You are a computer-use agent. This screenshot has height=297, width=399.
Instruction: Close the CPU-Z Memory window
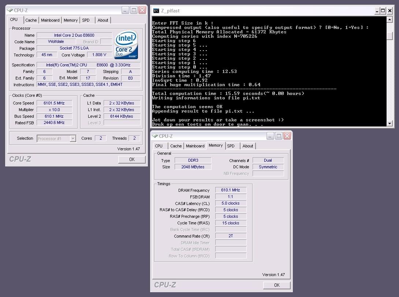click(x=287, y=136)
